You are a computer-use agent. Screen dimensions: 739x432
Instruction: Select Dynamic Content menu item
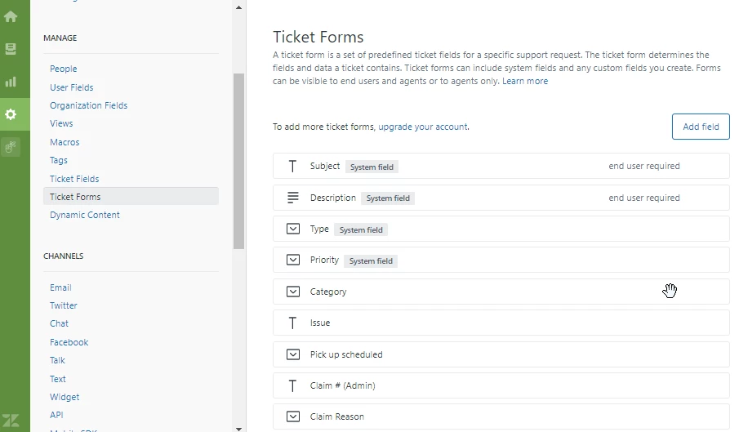[85, 215]
